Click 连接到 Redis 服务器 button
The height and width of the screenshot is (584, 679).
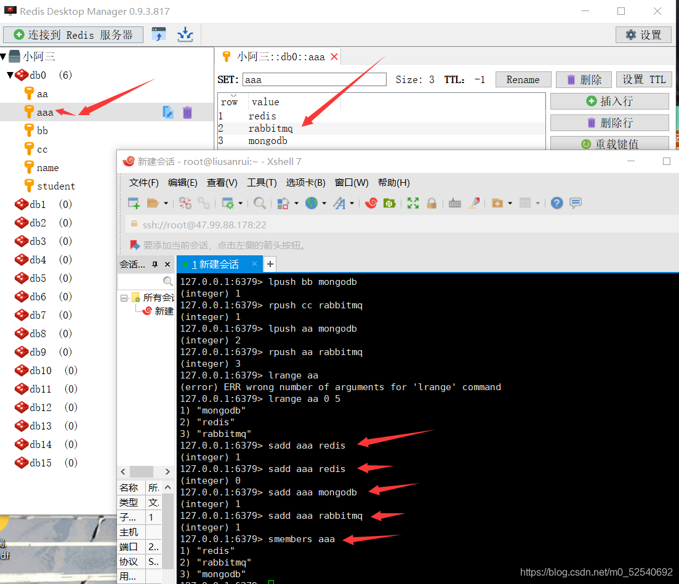click(x=73, y=34)
